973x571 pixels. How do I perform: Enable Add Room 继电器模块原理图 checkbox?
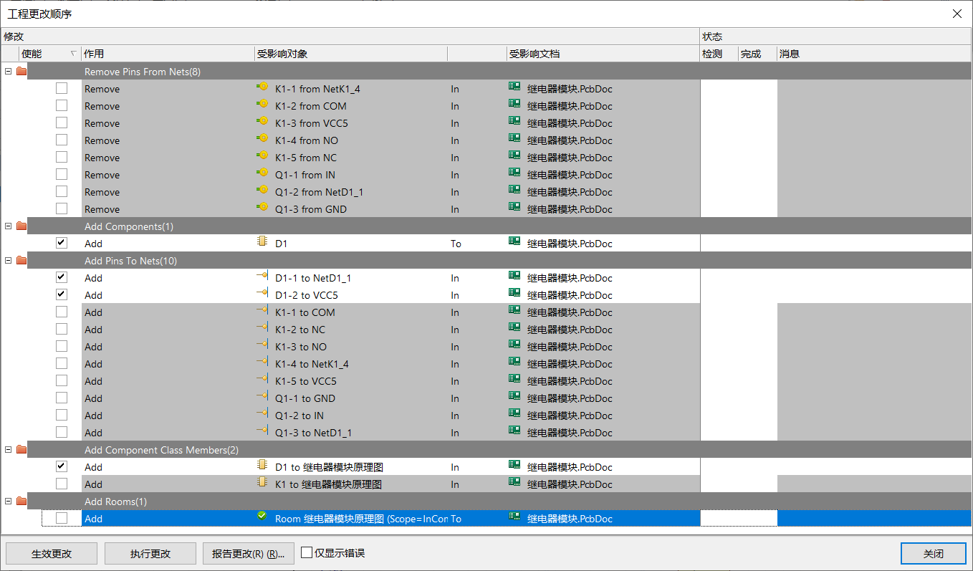pos(62,518)
